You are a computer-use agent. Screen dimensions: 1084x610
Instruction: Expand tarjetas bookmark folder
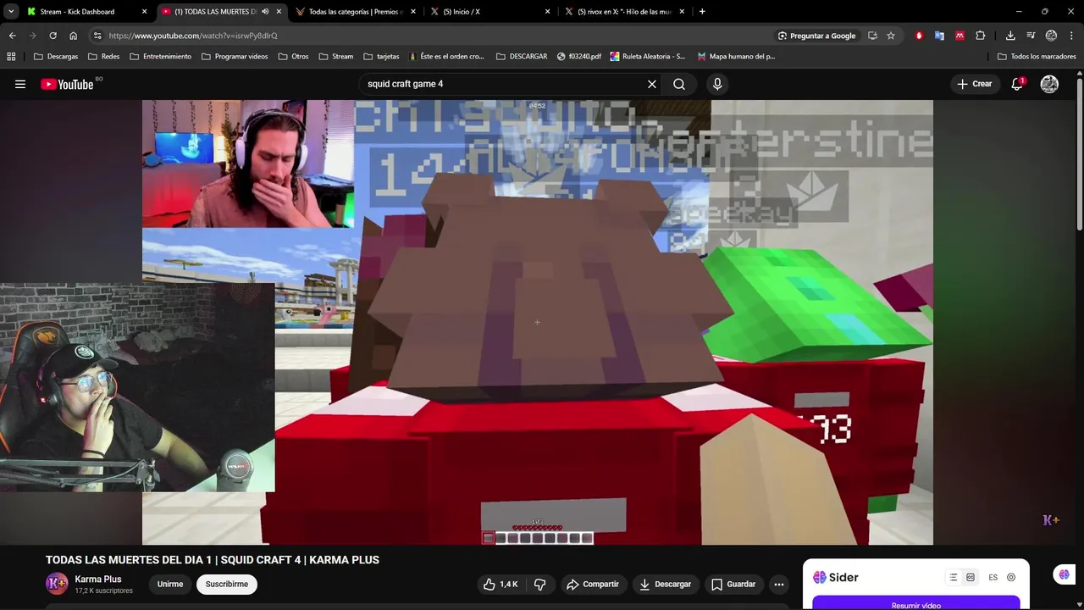[381, 57]
